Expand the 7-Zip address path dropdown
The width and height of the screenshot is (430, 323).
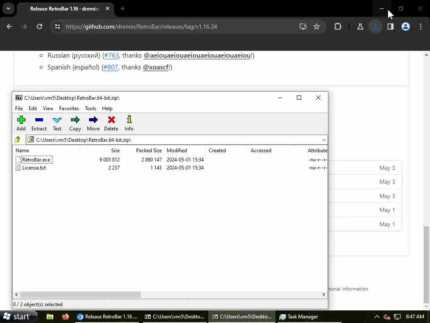(324, 140)
